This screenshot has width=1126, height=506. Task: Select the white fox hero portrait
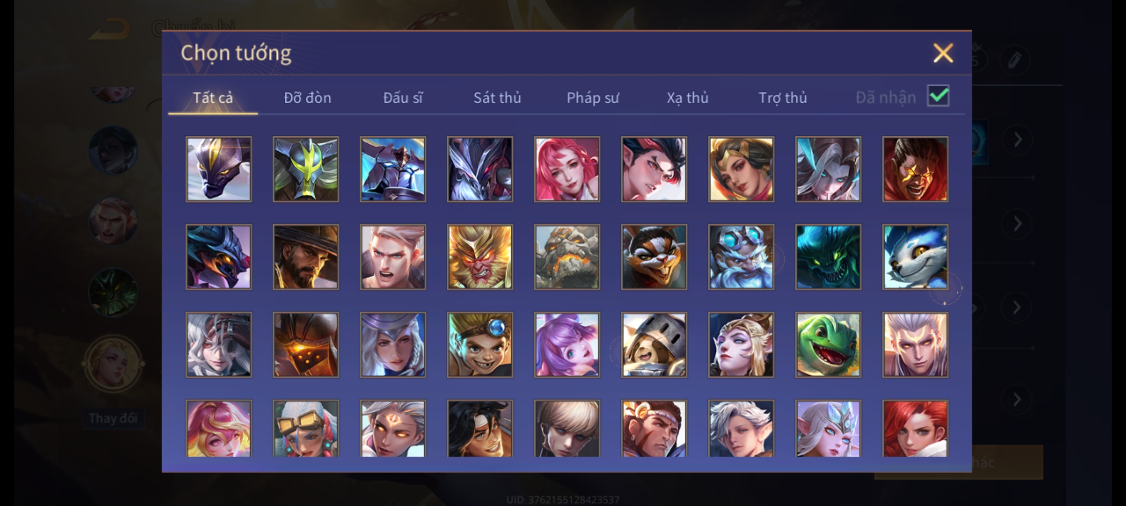915,257
